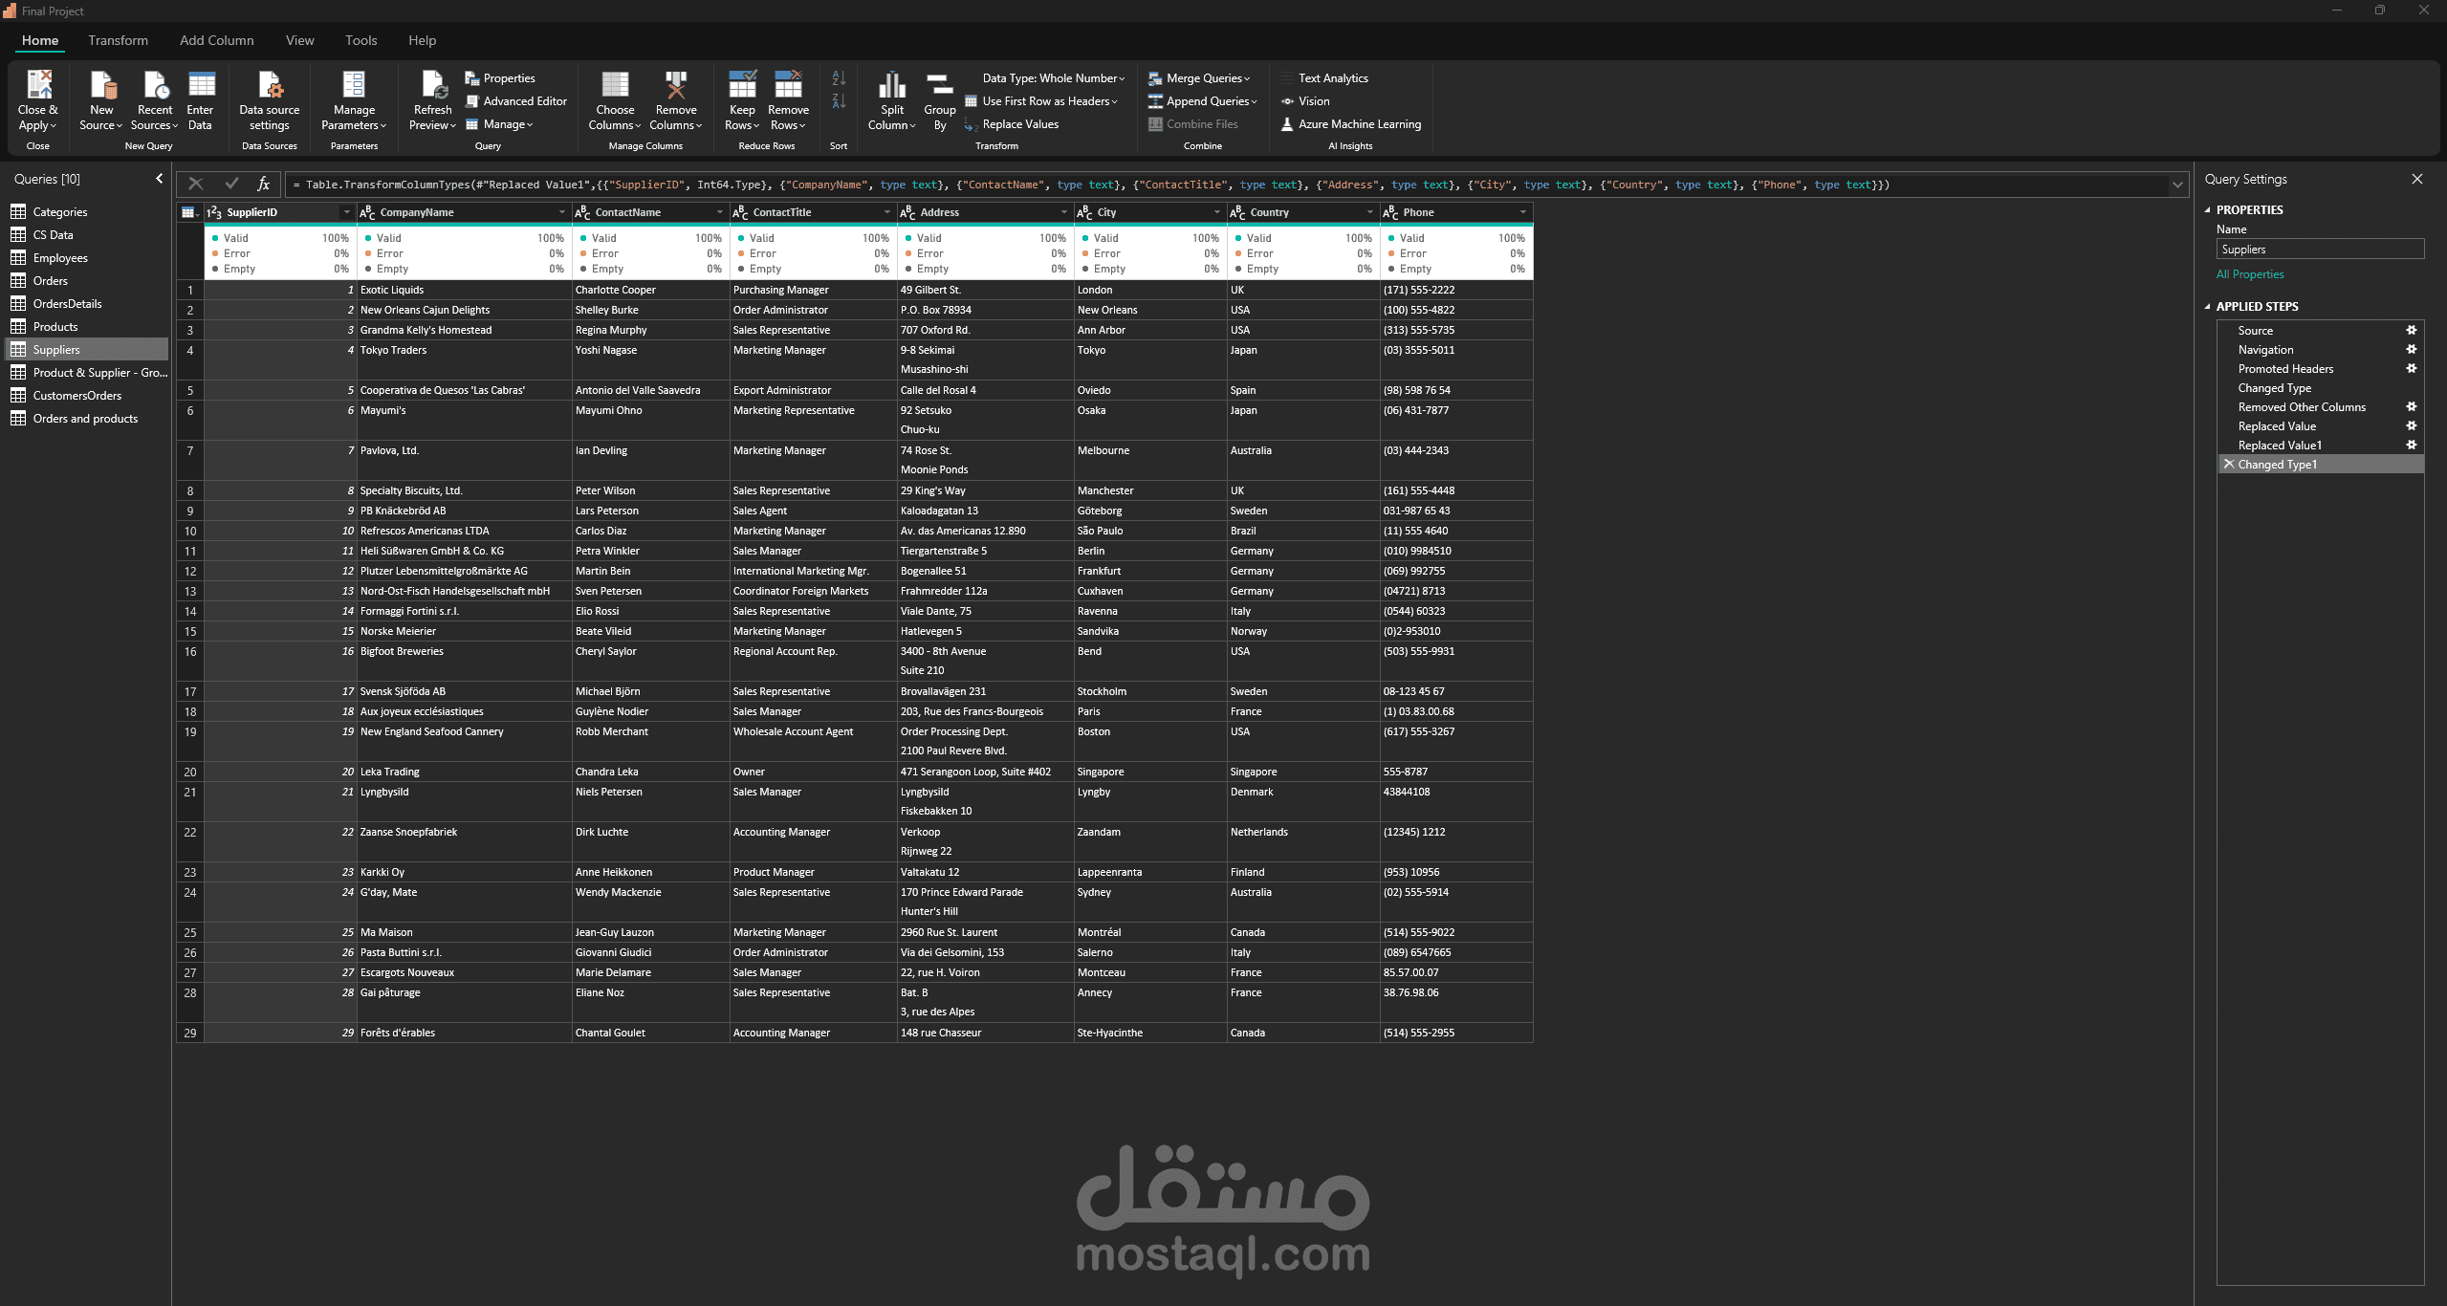
Task: Open the Data Type: Whole Number dropdown
Action: click(x=1053, y=78)
